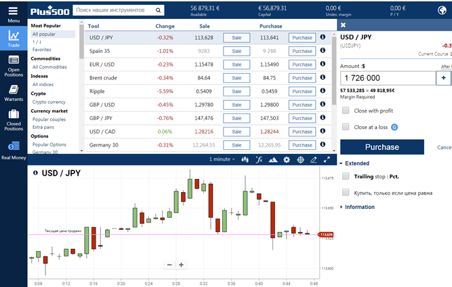Screen dimensions: 452x287
Task: Open the 1 minute timeframe dropdown
Action: tap(223, 159)
